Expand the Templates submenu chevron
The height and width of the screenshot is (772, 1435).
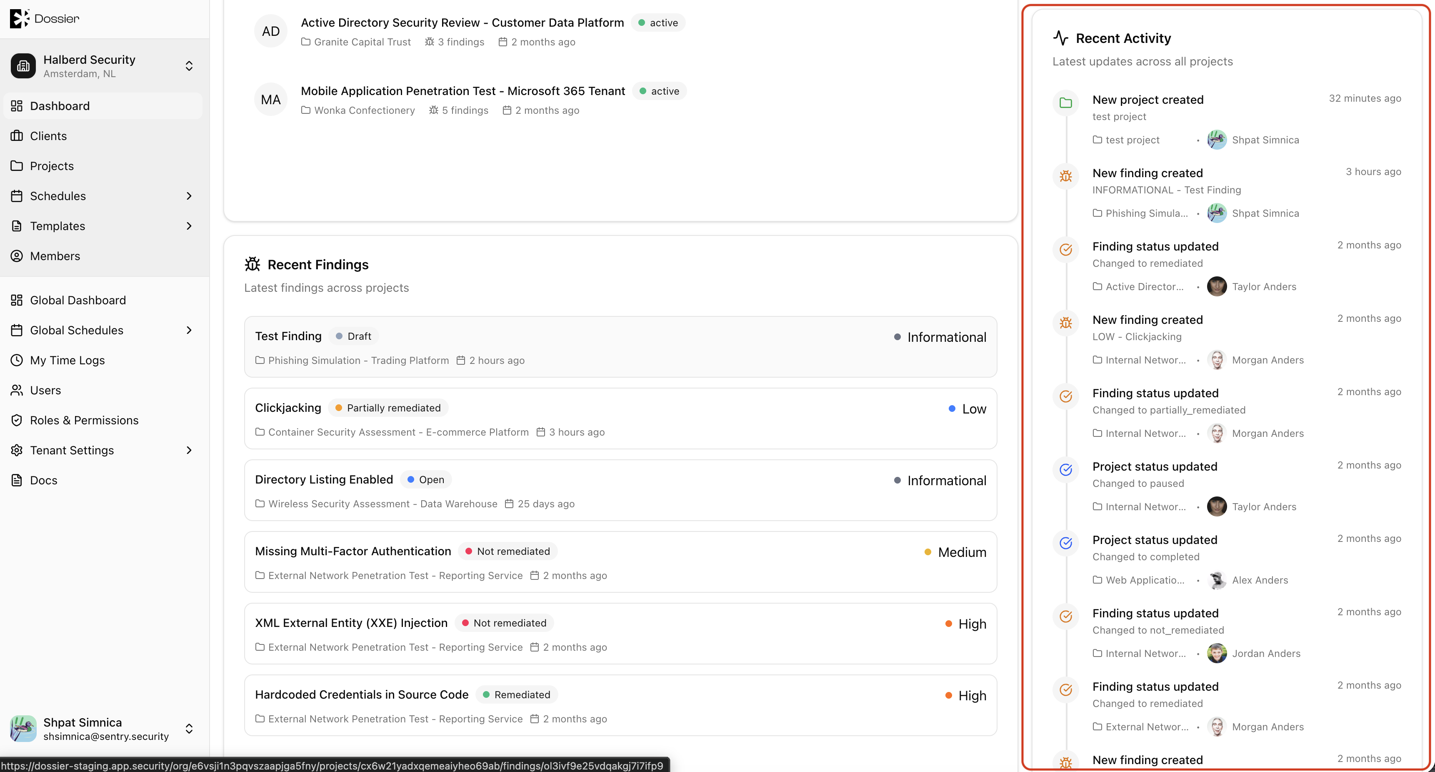point(189,226)
